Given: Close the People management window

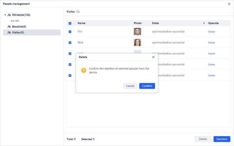Looking at the screenshot, I should coord(229,4).
